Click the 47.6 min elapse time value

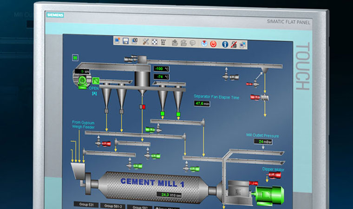(202, 104)
